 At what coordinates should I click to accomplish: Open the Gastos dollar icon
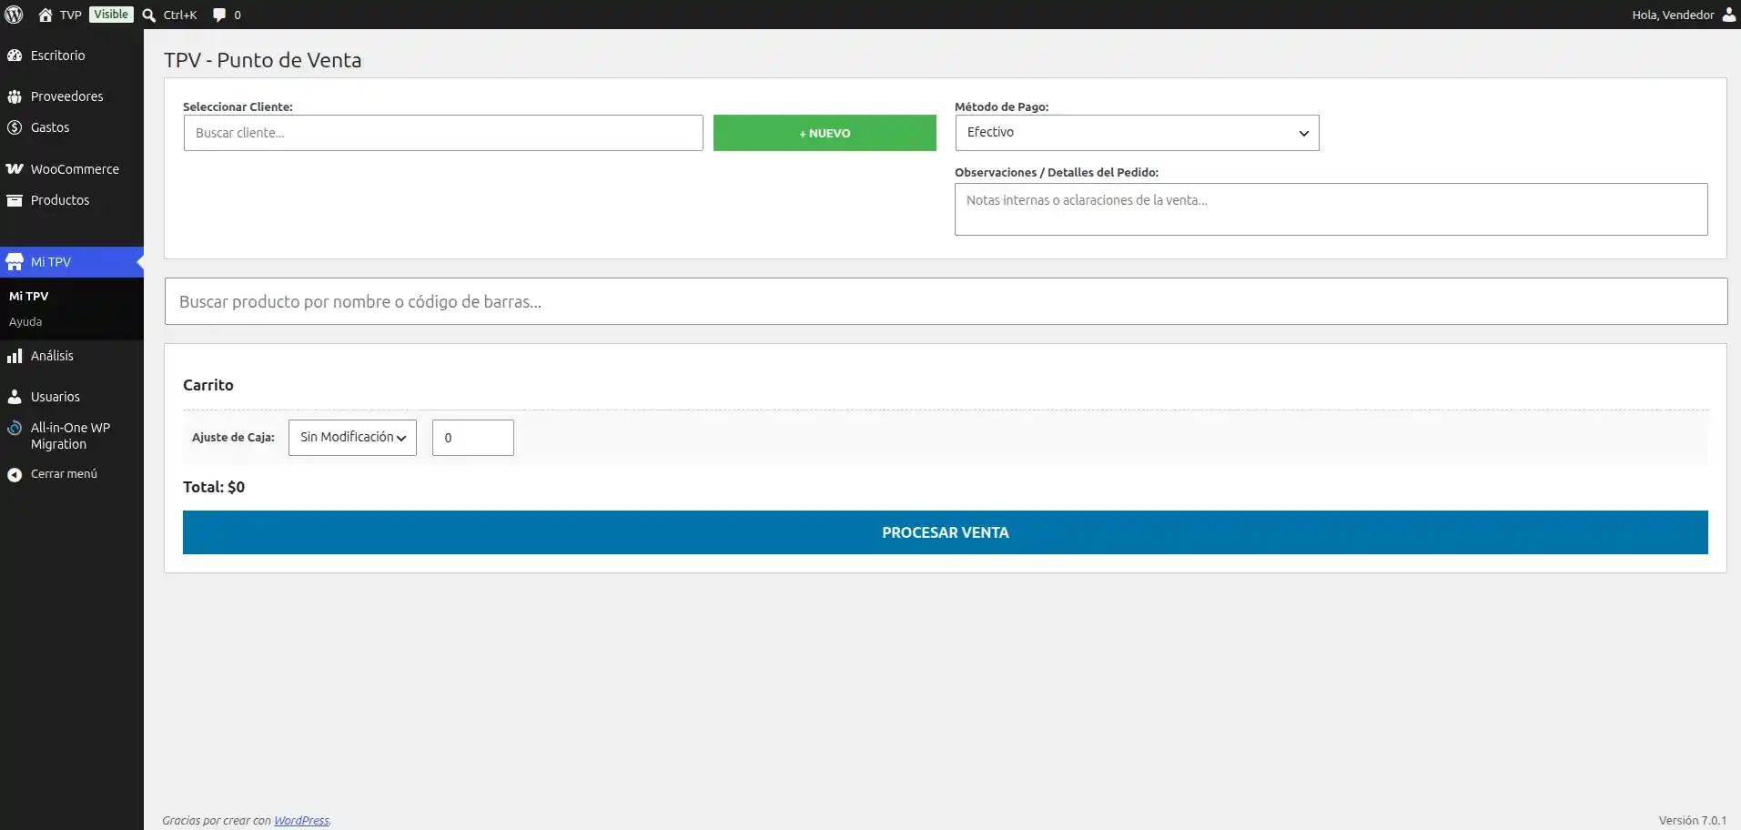tap(15, 127)
